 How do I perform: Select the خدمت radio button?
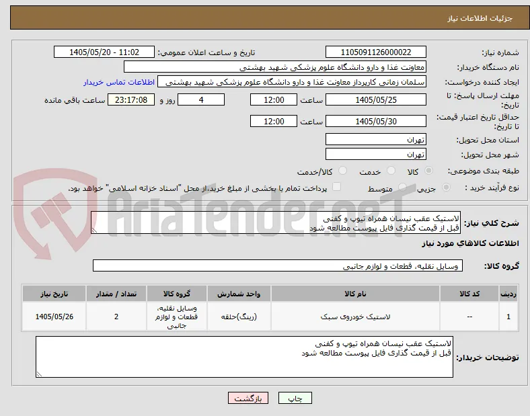pyautogui.click(x=391, y=171)
